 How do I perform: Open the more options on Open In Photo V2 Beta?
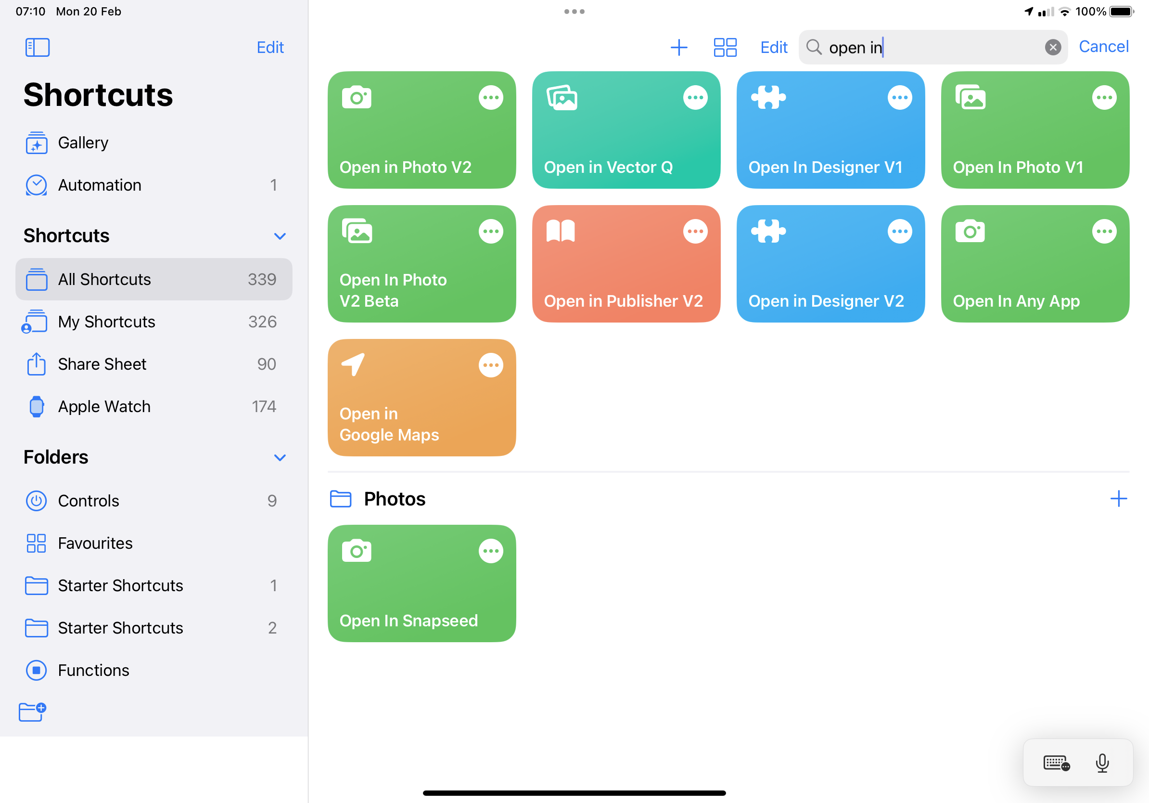[490, 231]
